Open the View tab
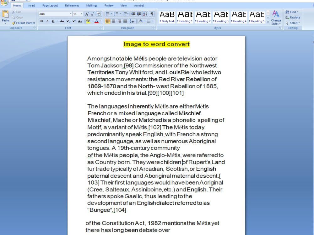Viewport: 314px width, 235px height. click(123, 6)
